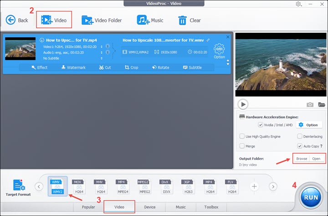Viewport: 328px width, 216px height.
Task: Select the MOV H264 format
Action: click(79, 186)
